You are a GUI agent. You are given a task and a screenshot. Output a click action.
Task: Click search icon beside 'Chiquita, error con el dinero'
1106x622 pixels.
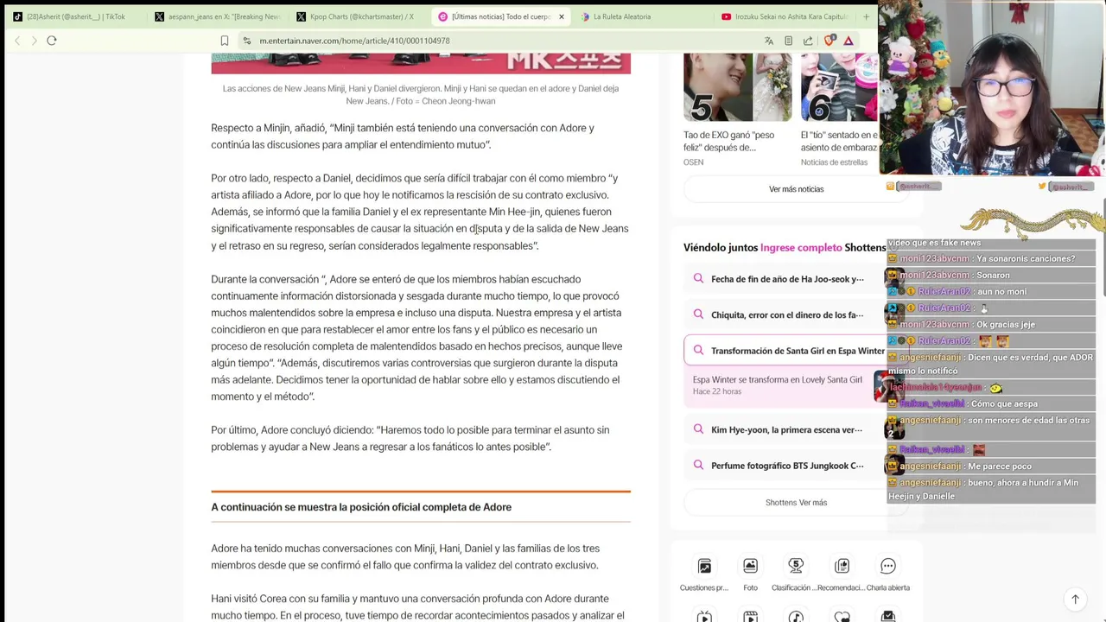(698, 314)
